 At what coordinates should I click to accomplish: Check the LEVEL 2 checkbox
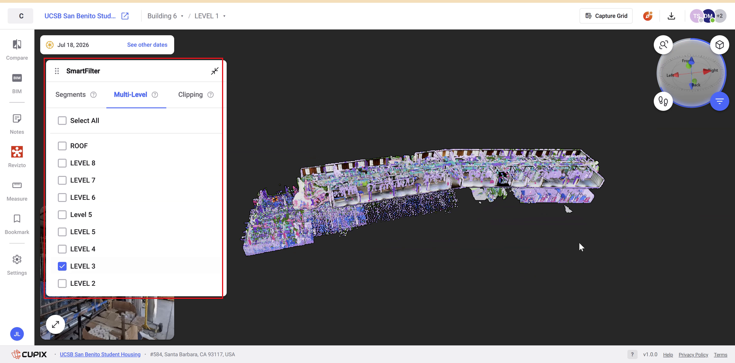click(x=62, y=284)
